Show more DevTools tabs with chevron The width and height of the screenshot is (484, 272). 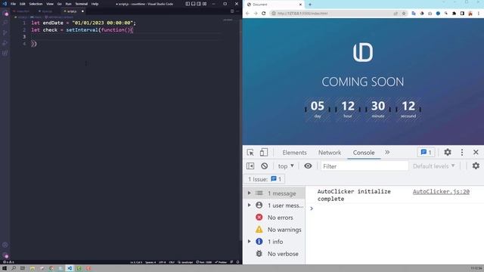(x=387, y=152)
